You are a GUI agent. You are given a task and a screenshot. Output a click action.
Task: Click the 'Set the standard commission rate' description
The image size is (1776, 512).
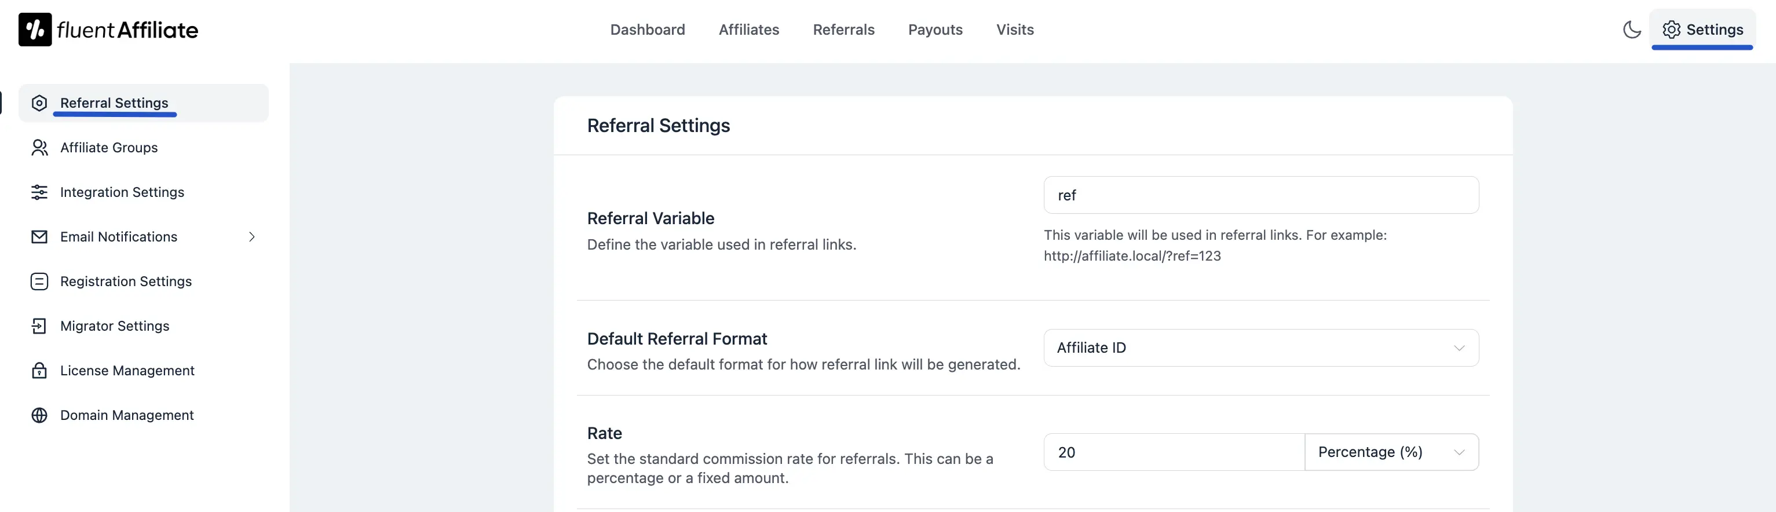click(790, 469)
